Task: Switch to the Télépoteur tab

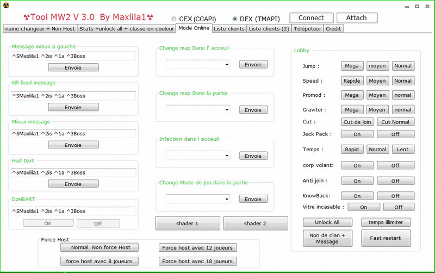Action: pos(307,29)
